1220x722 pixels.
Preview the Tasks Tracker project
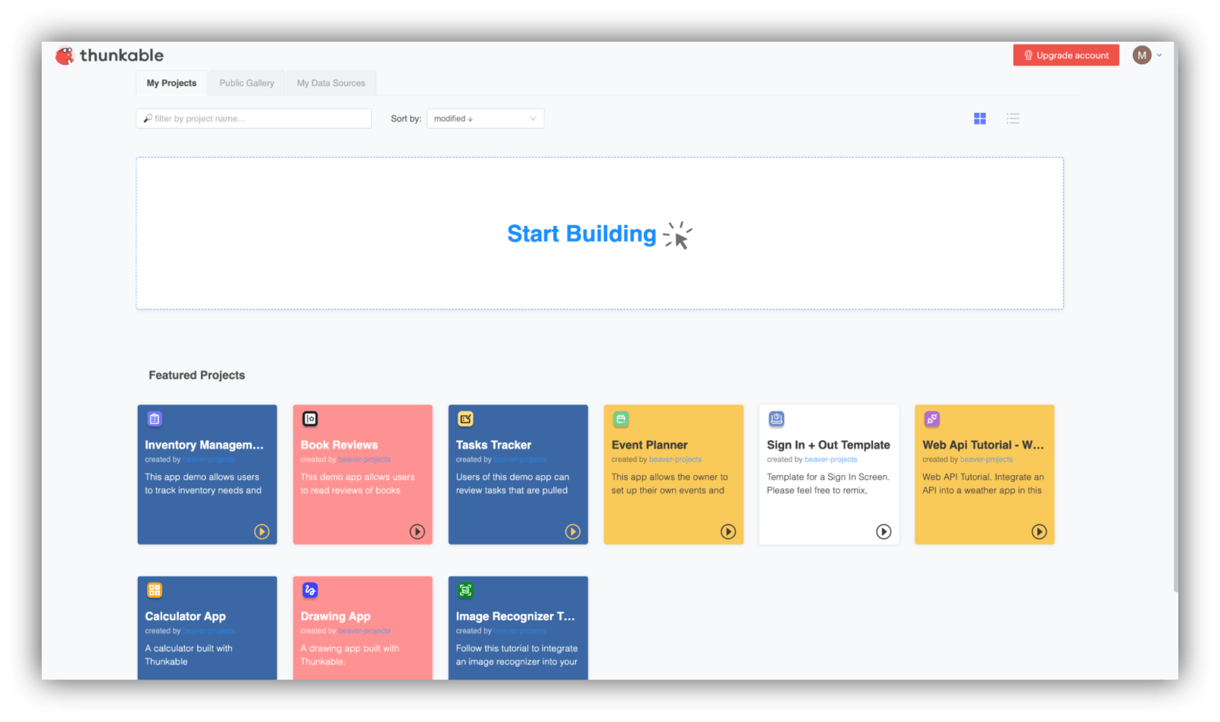point(573,532)
